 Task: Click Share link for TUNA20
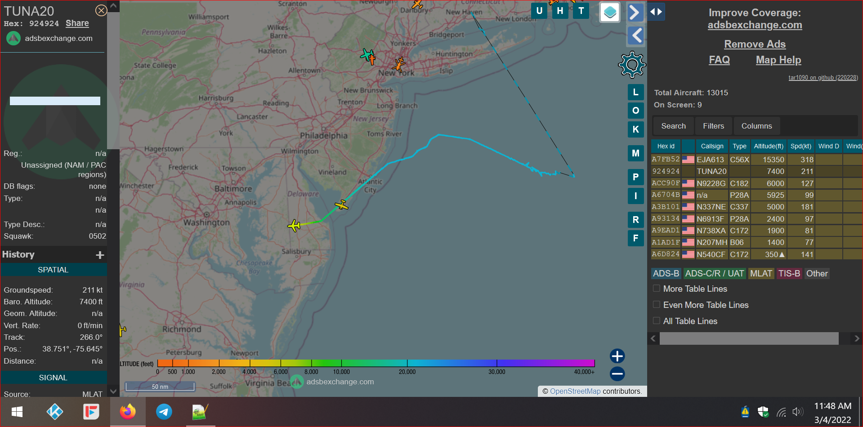(77, 23)
